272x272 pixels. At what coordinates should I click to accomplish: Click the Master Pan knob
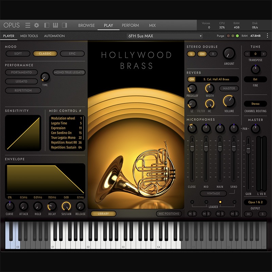(255, 129)
